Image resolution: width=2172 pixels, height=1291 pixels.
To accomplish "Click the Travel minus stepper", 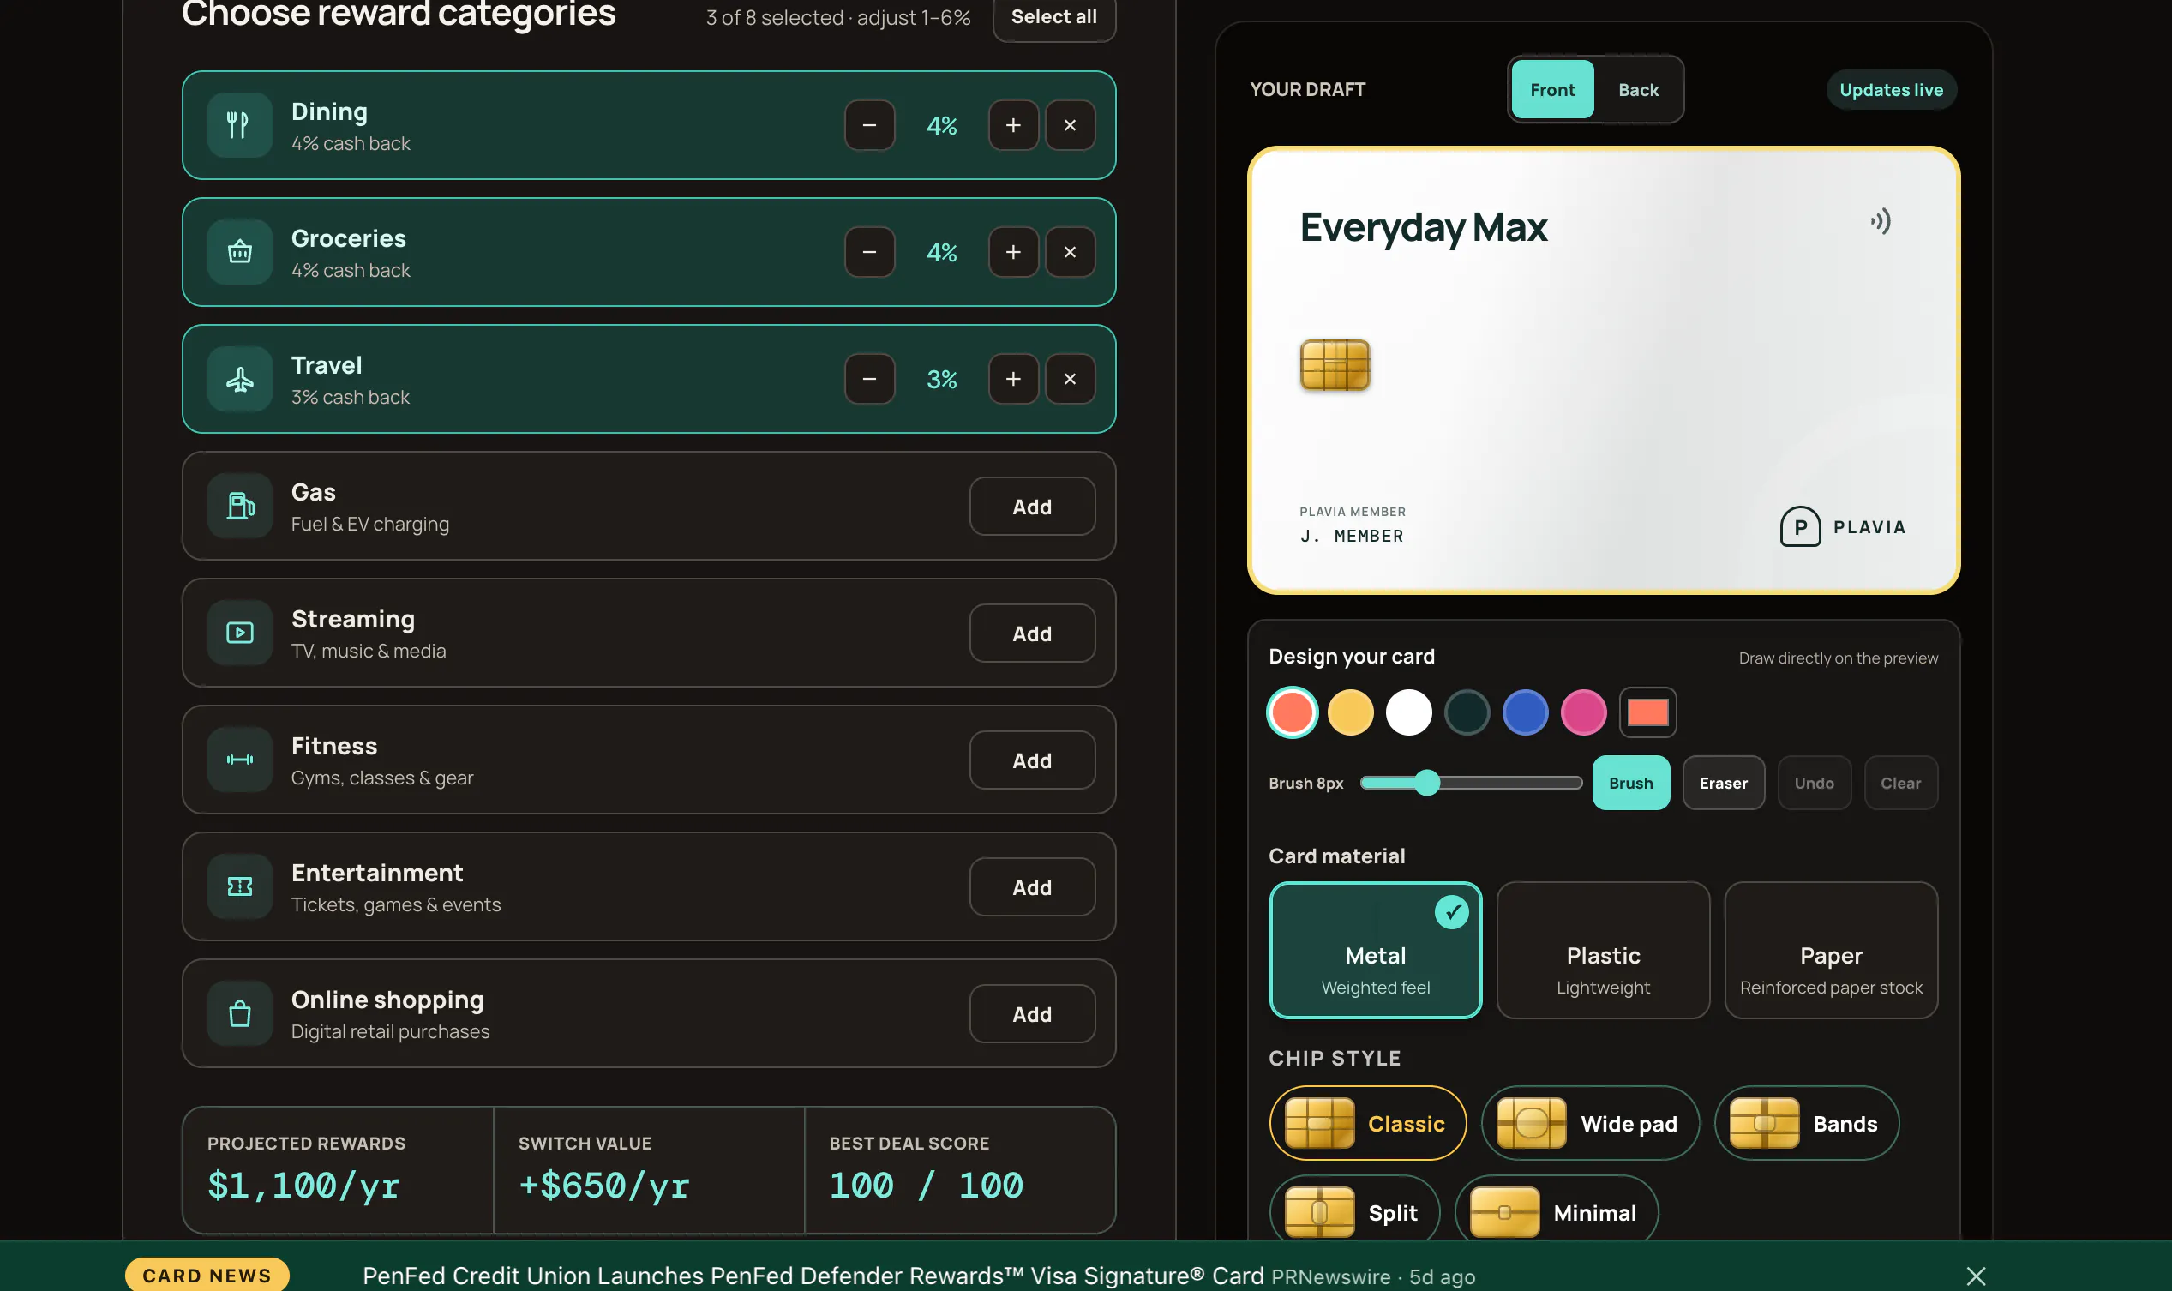I will point(869,379).
